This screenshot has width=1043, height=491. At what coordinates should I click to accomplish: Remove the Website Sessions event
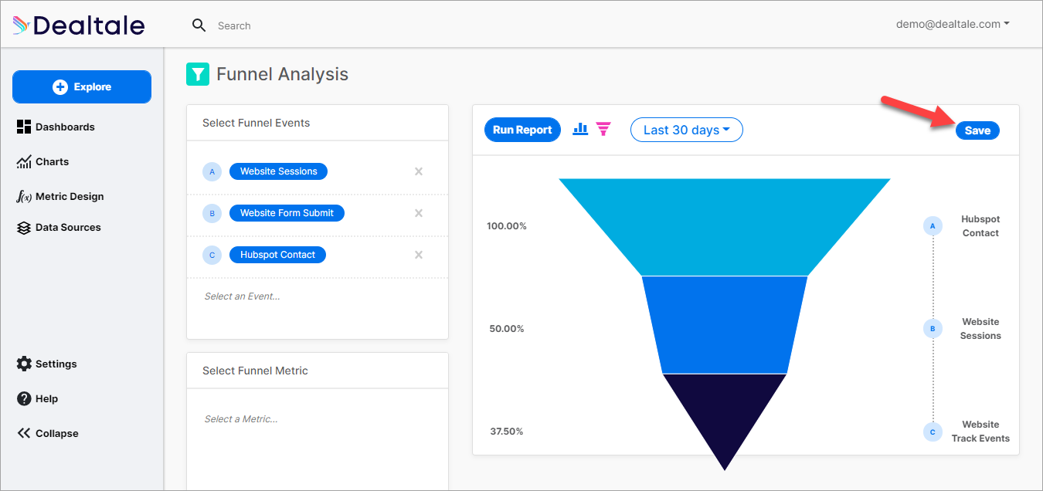419,171
